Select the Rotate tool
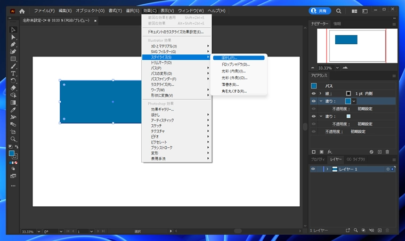This screenshot has width=405, height=241. [13, 81]
